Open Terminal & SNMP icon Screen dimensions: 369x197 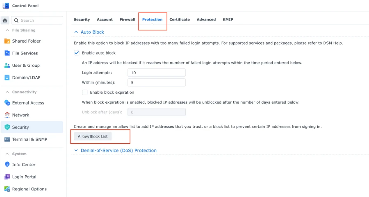click(x=7, y=139)
